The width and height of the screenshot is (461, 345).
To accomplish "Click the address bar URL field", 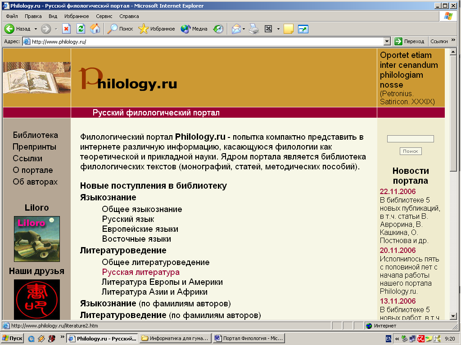I will pos(203,41).
